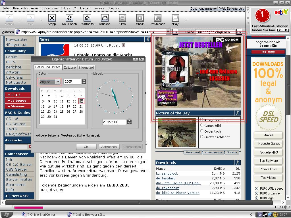This screenshot has width=291, height=218.
Task: Click the Downloads floppy-disk toolbar icon
Action: point(157,18)
